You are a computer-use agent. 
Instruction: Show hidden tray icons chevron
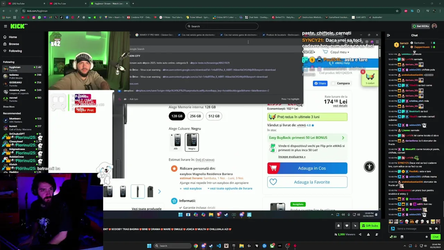[x=404, y=246]
